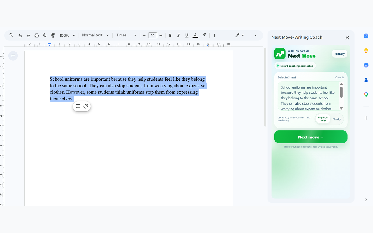Image resolution: width=373 pixels, height=233 pixels.
Task: Click the 36 words count label
Action: pos(339,77)
